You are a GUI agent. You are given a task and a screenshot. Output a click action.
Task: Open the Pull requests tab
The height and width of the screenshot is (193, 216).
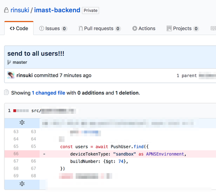click(100, 28)
